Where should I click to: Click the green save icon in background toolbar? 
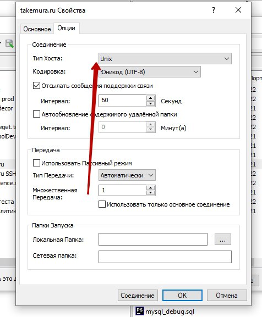point(9,43)
